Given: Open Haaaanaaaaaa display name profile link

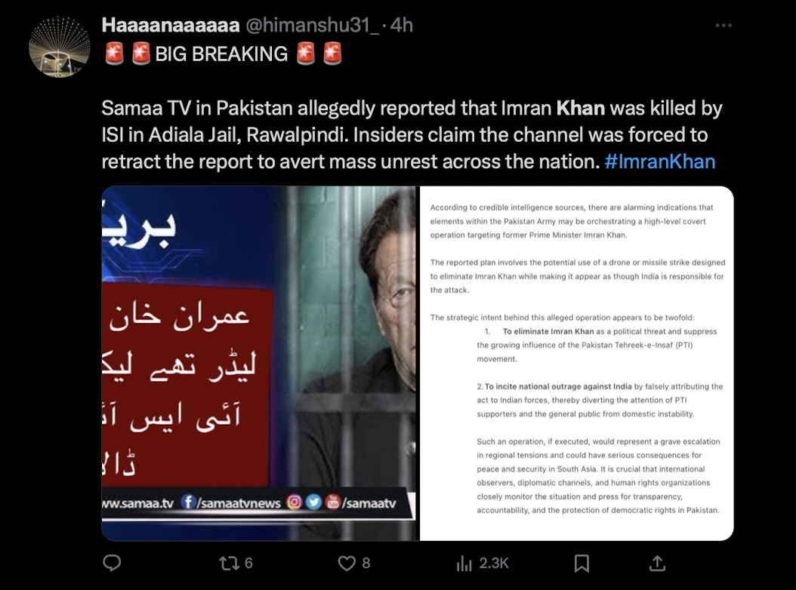Looking at the screenshot, I should pos(171,25).
